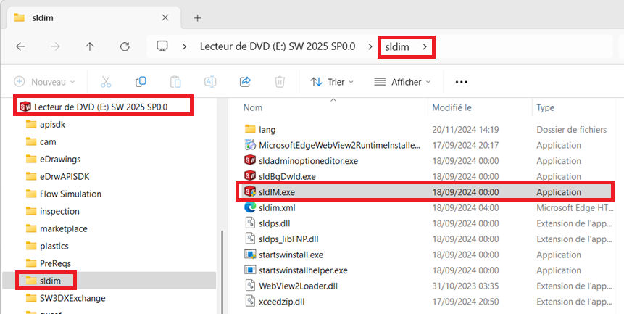Click the Delete trash icon

click(x=280, y=82)
